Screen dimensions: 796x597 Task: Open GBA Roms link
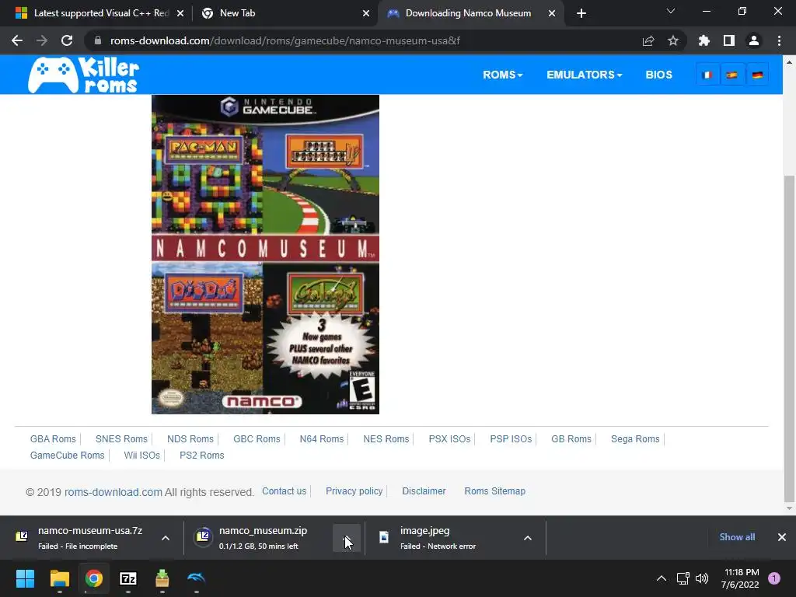tap(53, 439)
